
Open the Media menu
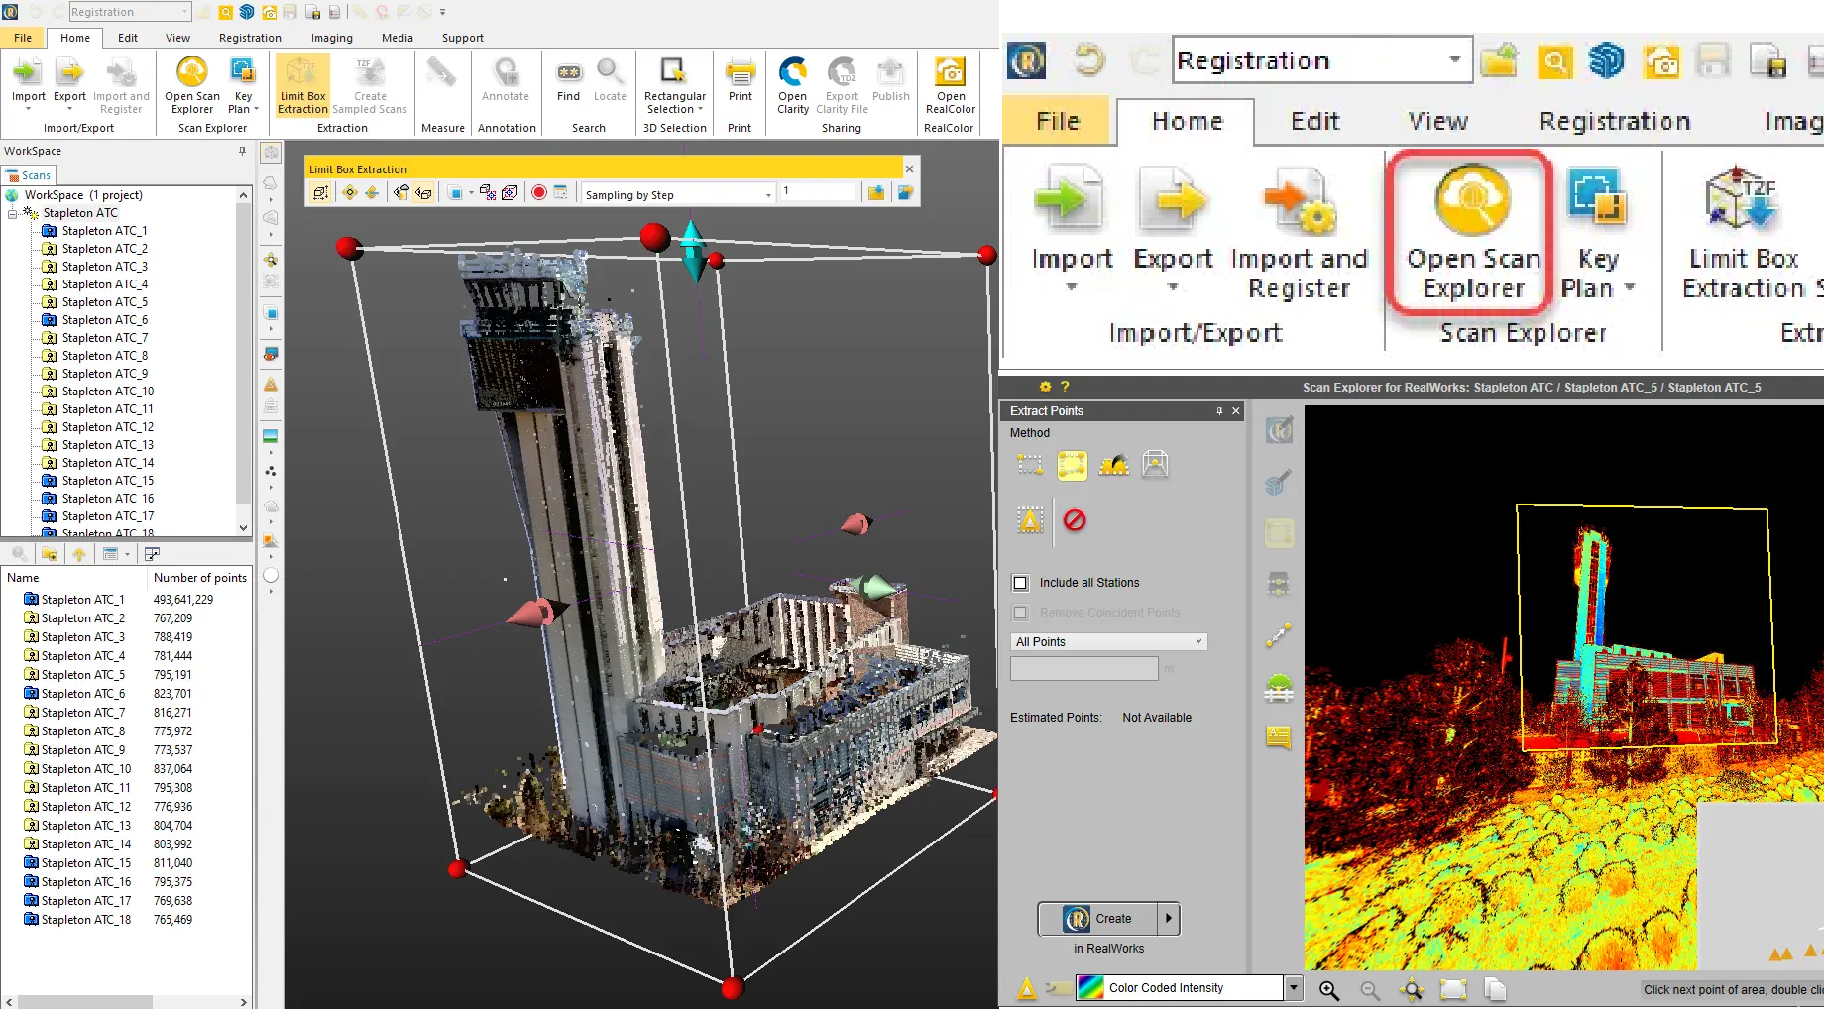tap(398, 38)
